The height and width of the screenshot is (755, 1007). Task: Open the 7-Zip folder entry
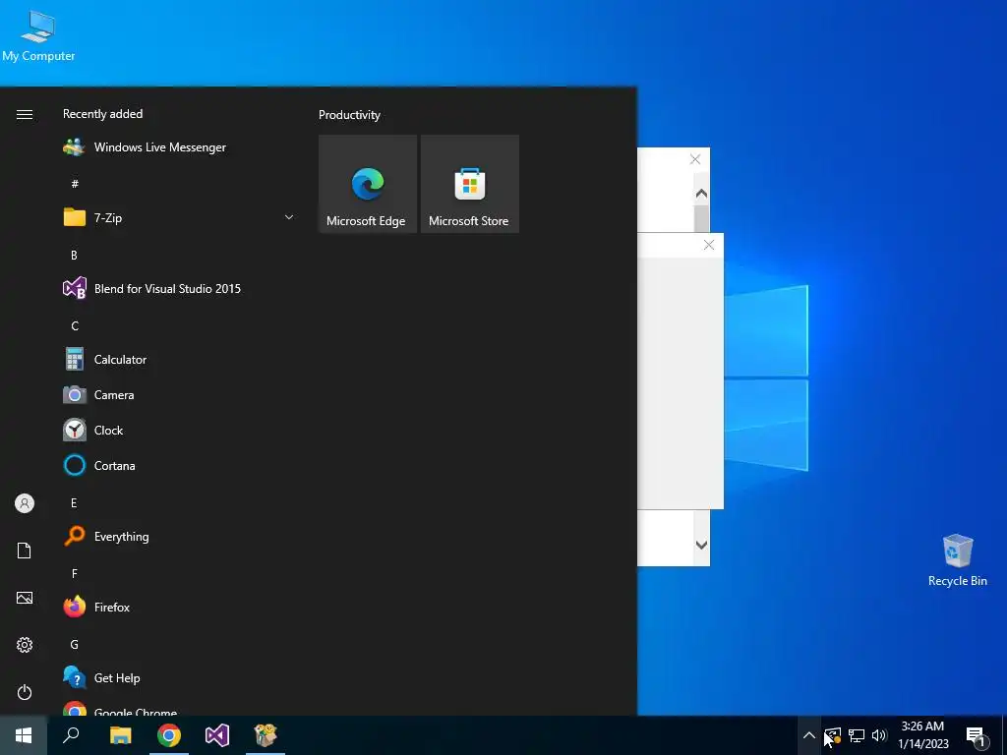pyautogui.click(x=179, y=218)
